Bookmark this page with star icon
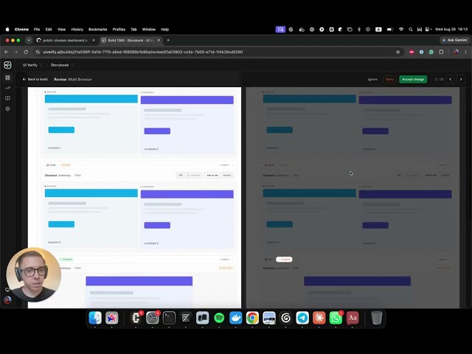 (398, 52)
